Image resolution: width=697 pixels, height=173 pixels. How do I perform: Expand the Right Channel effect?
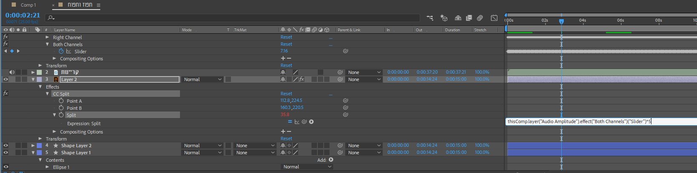point(47,37)
